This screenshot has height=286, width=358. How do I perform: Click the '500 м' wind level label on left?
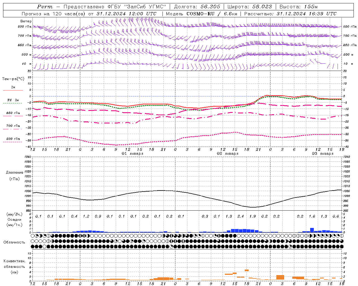click(27, 55)
